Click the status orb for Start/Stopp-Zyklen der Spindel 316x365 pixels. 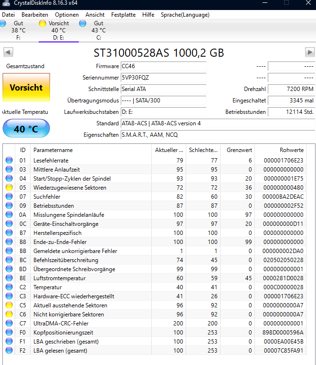(x=9, y=178)
